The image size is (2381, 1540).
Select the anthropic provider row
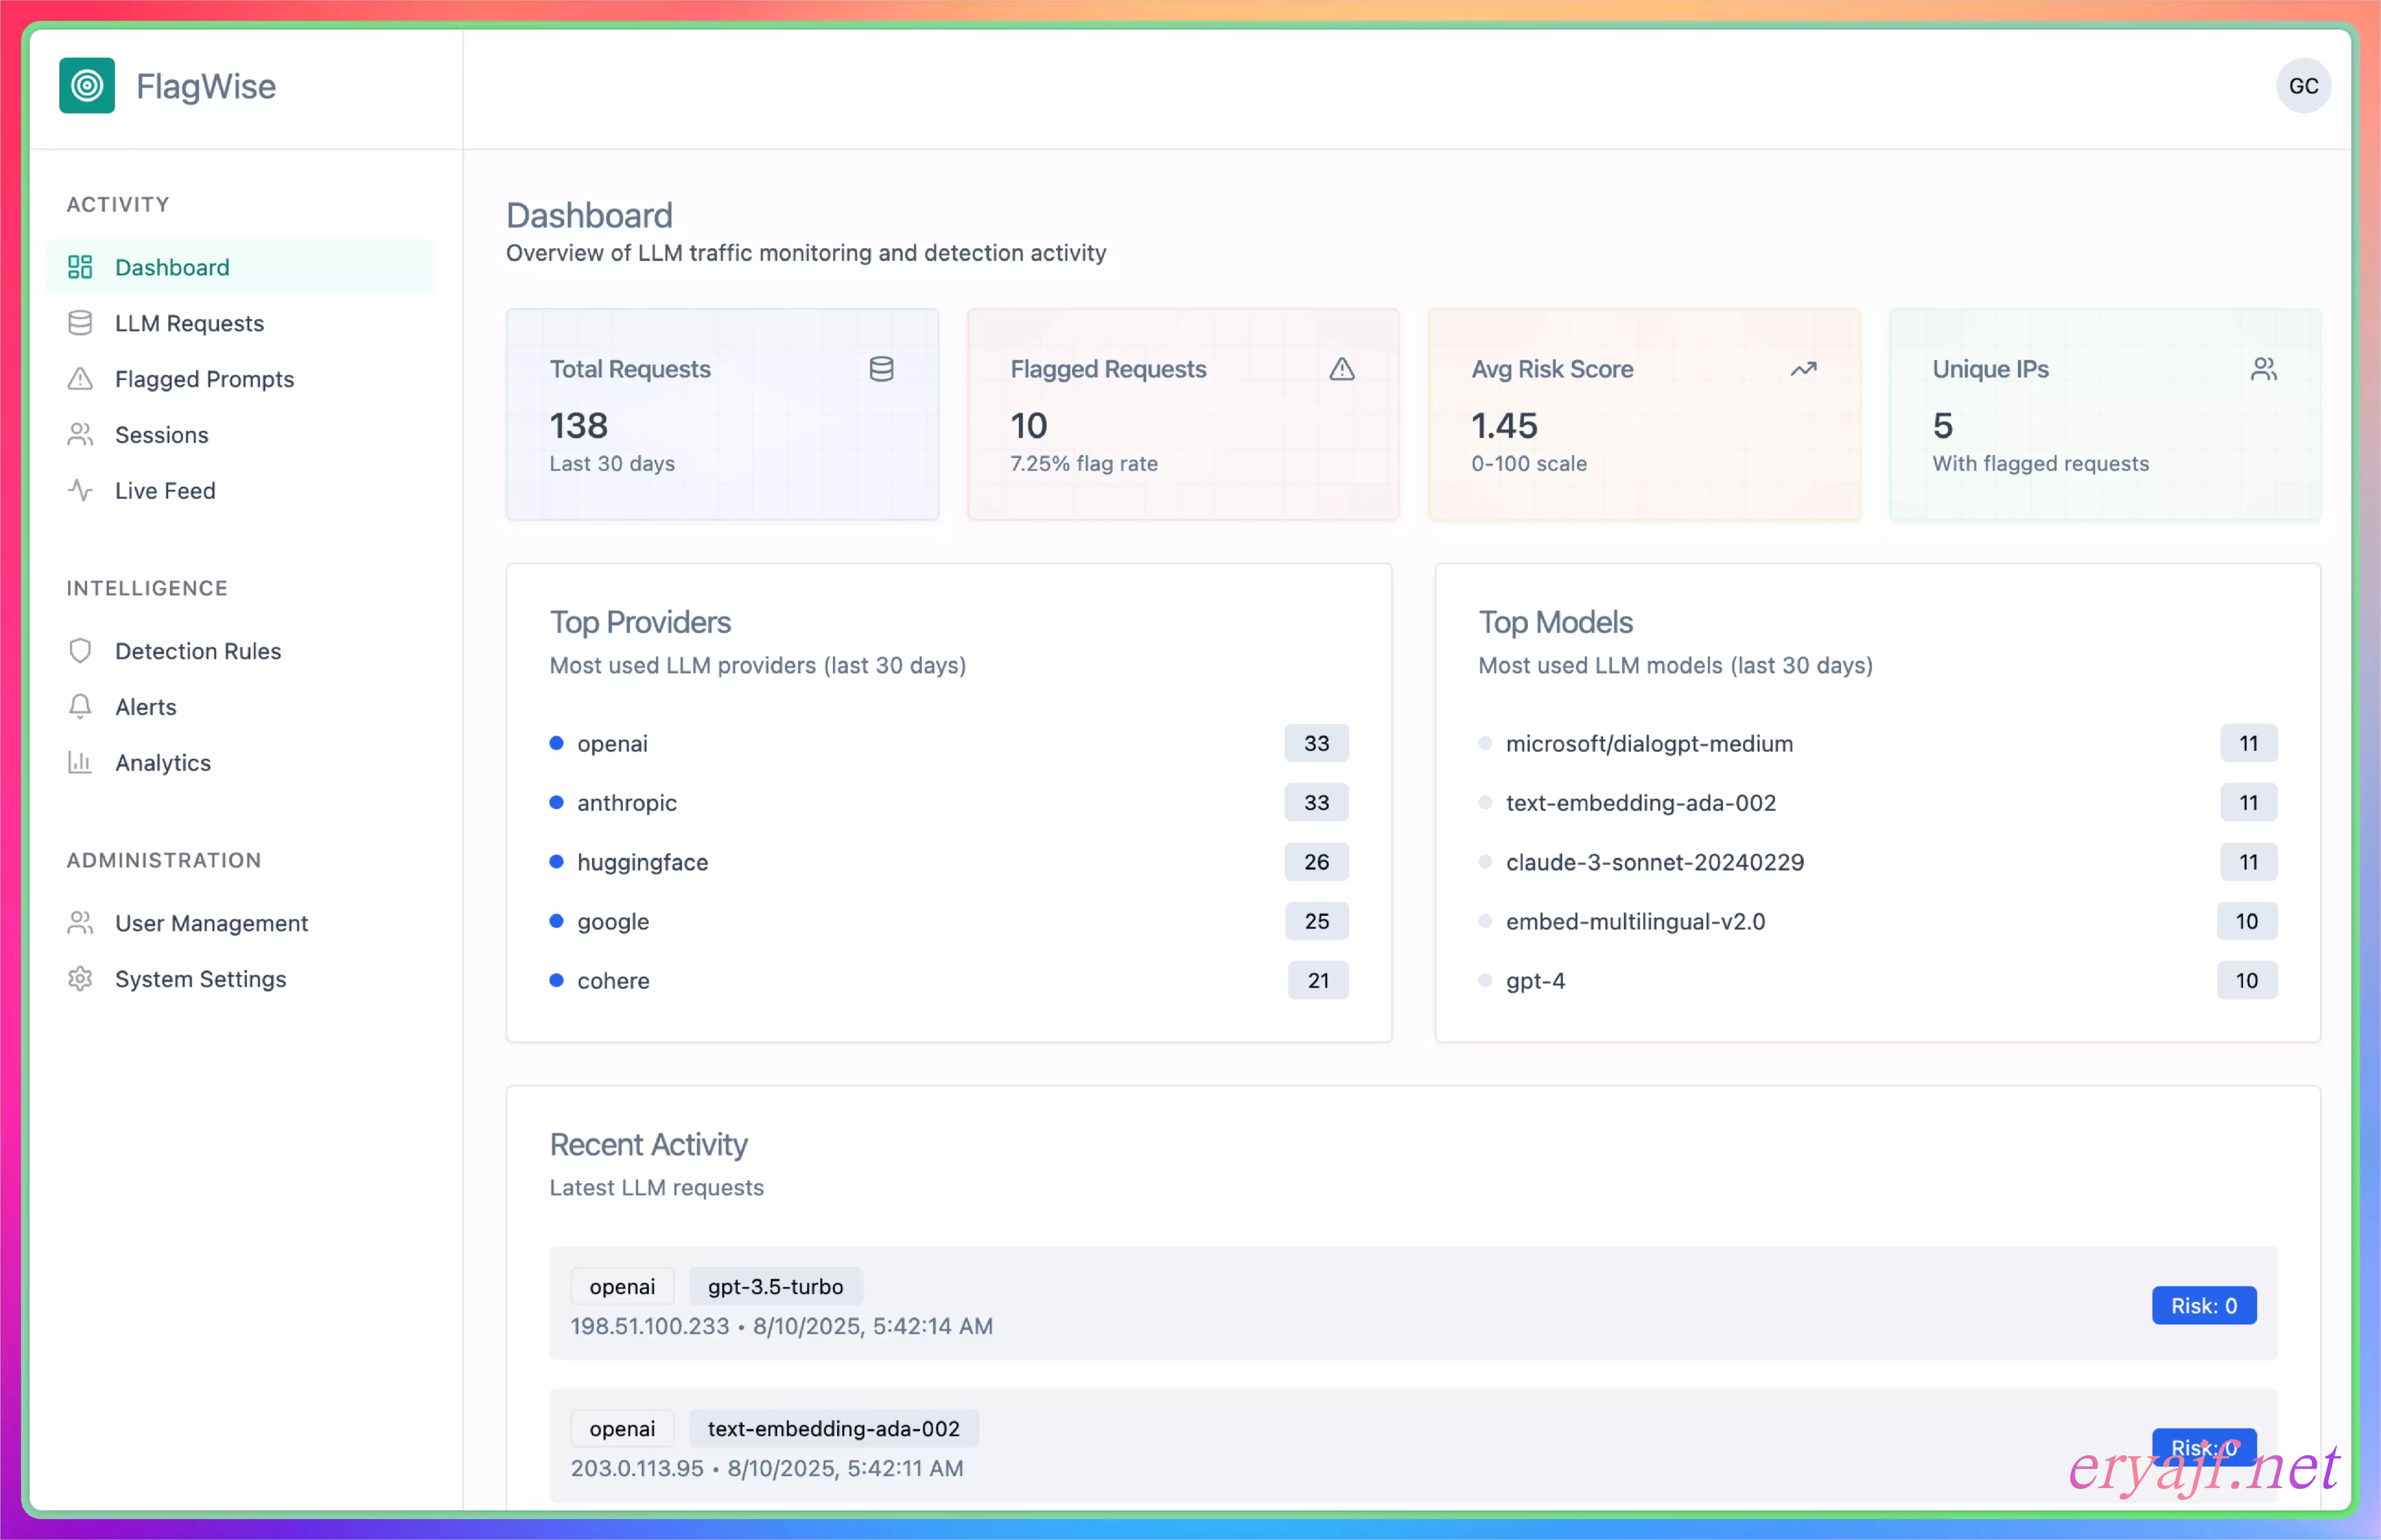coord(949,802)
